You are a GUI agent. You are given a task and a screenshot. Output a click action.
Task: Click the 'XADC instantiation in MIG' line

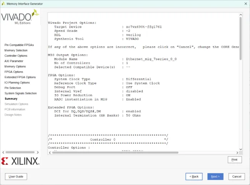97,99
